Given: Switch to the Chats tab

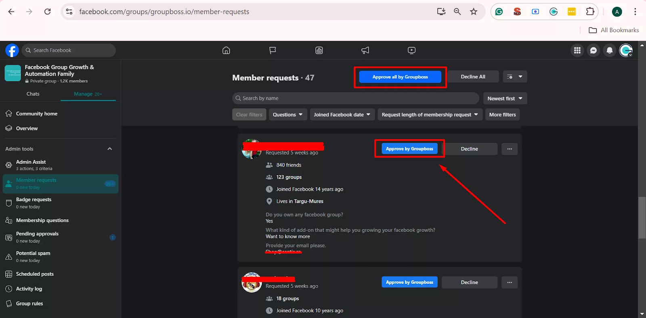Looking at the screenshot, I should [33, 94].
